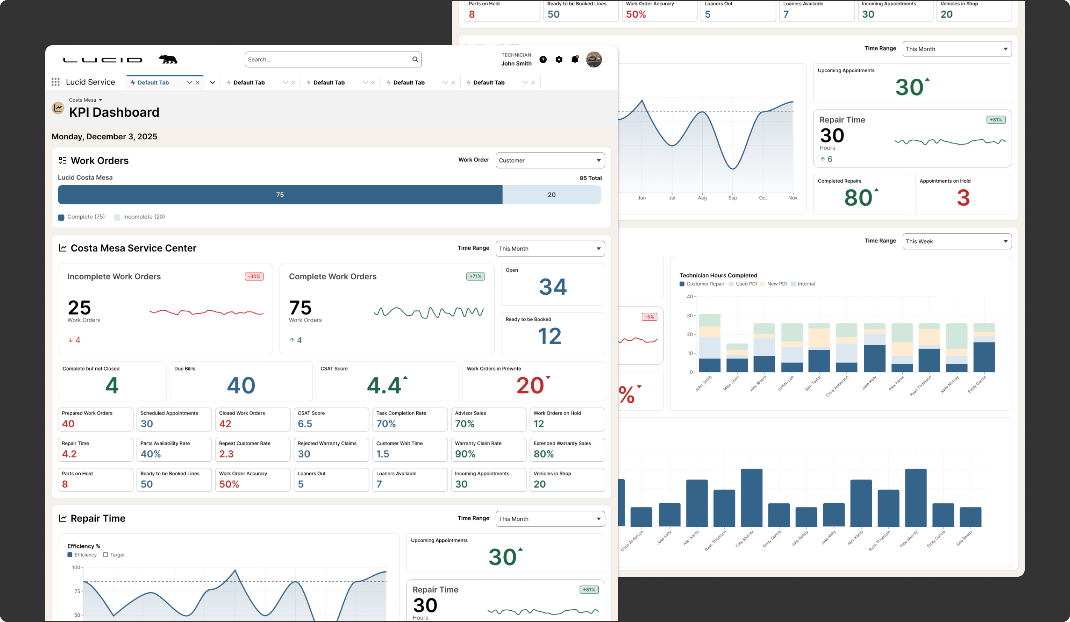Open the app launcher grid icon
Screen dimensions: 1070x622
56,82
